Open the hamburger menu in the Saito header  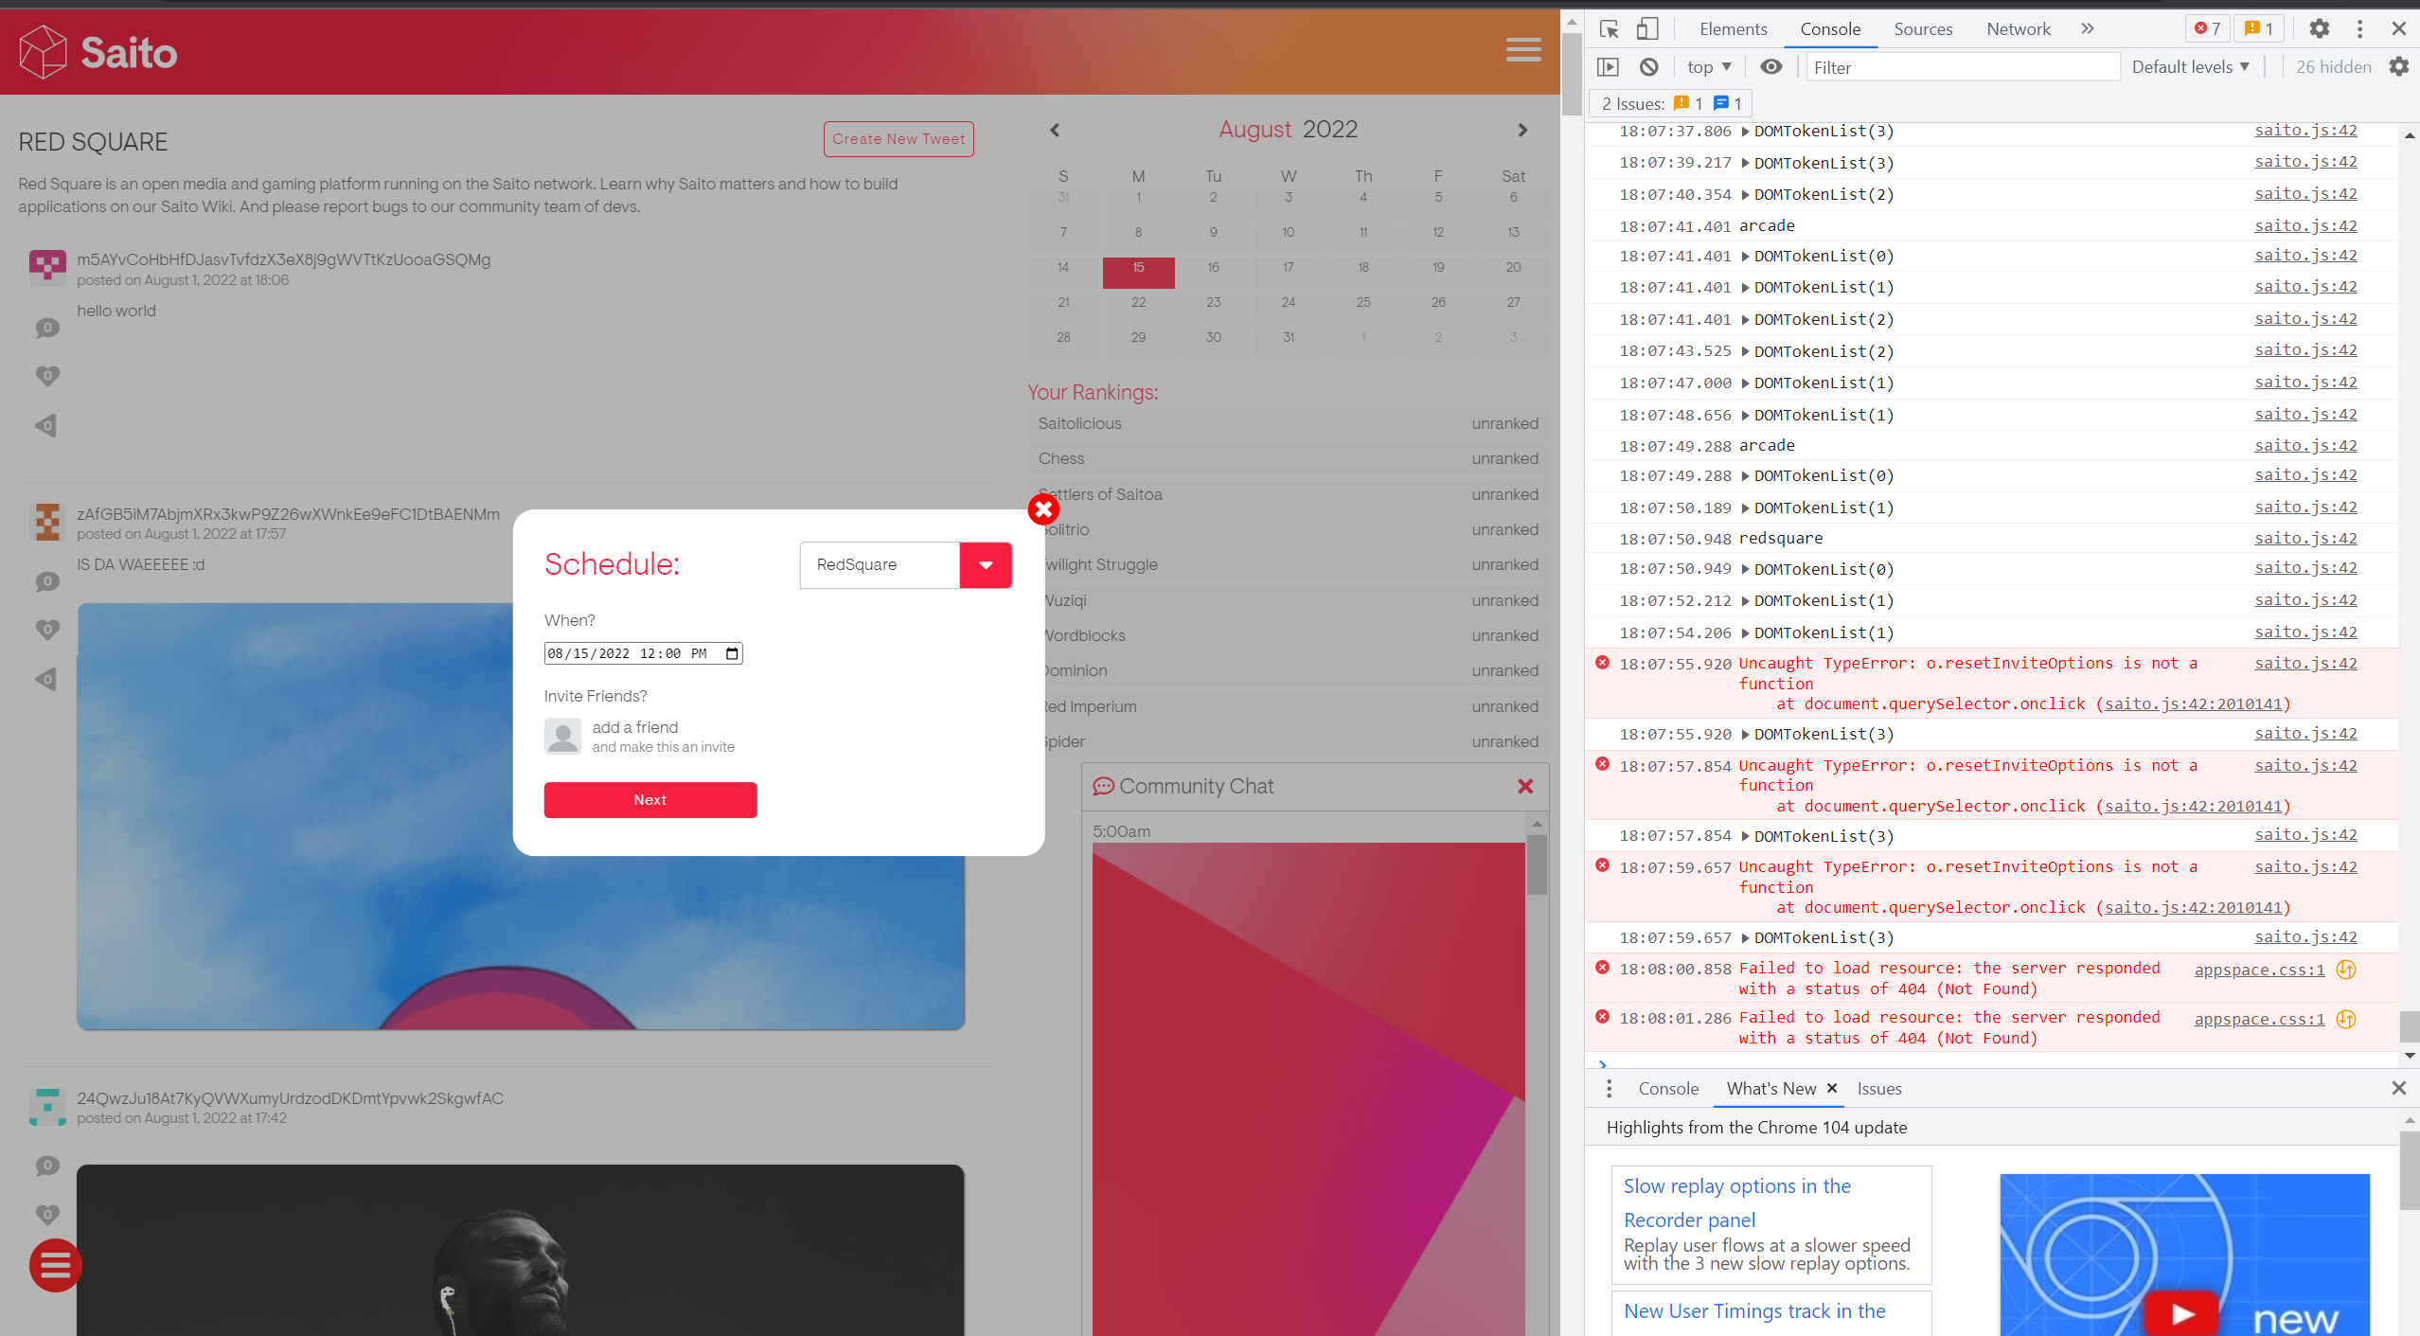[x=1521, y=49]
